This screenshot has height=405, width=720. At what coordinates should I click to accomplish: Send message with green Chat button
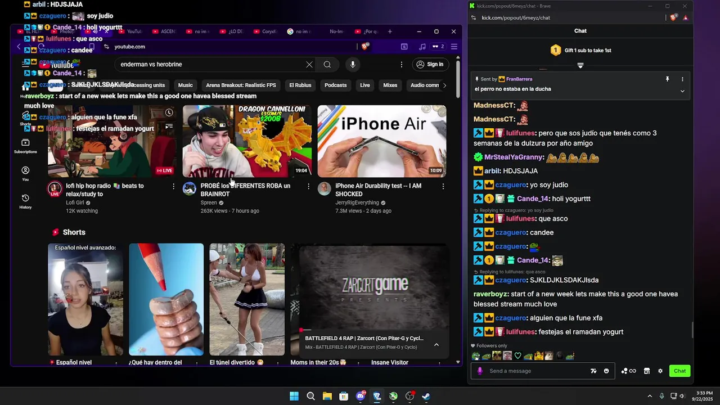coord(679,371)
